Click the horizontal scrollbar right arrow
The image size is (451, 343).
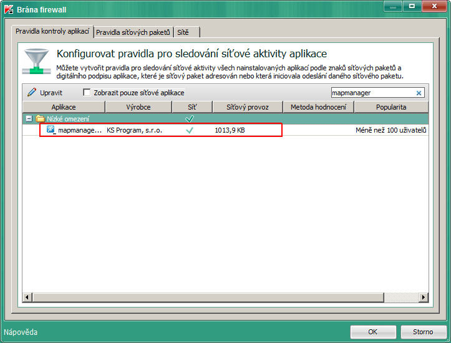tap(424, 297)
